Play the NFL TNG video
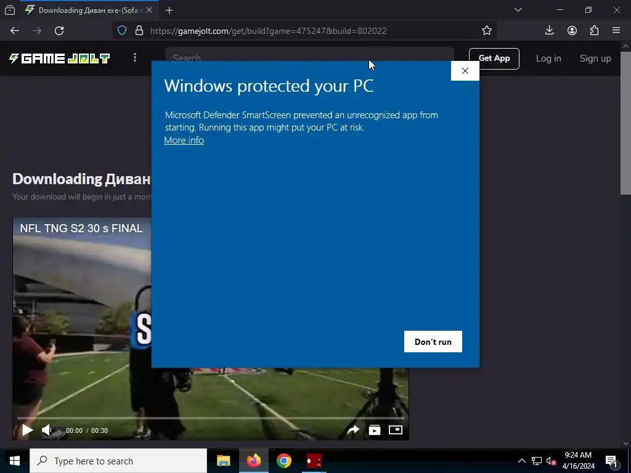Viewport: 631px width, 473px height. tap(27, 431)
